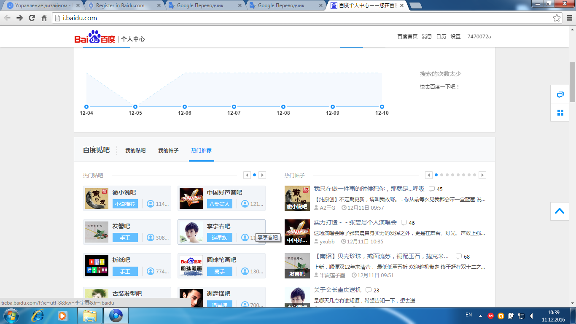Screen dimensions: 576x324
Task: Click the comment bubble icon showing 23
Action: [x=369, y=290]
